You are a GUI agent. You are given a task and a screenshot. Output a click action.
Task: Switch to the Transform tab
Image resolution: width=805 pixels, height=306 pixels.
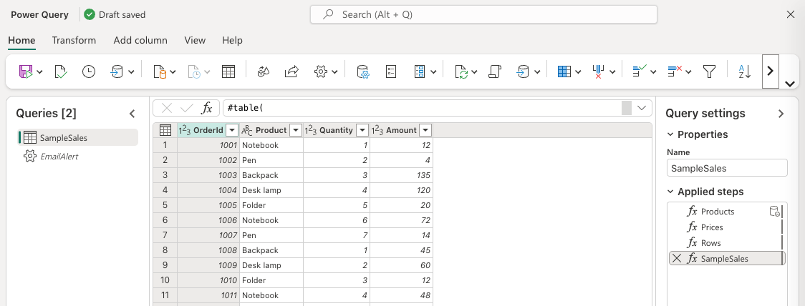74,40
